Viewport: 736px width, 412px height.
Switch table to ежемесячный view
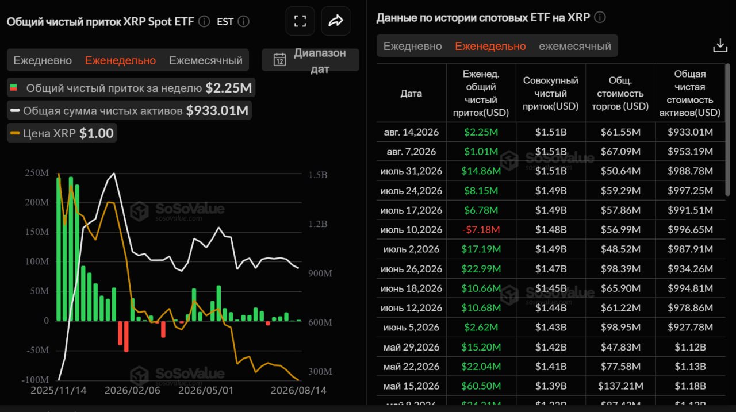point(575,46)
